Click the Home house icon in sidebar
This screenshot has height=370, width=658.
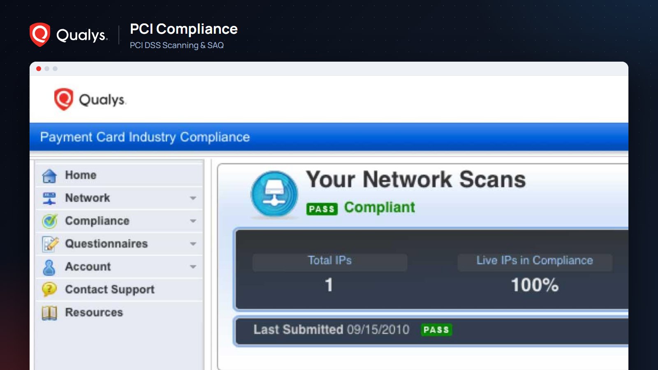coord(49,176)
